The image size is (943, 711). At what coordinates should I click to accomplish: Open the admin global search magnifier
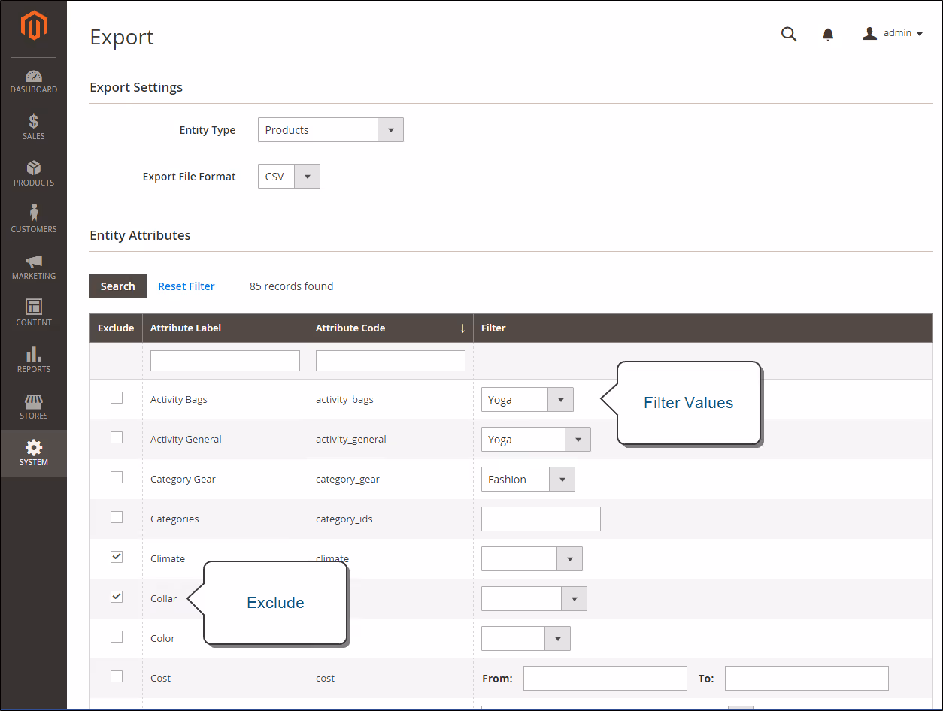point(788,34)
